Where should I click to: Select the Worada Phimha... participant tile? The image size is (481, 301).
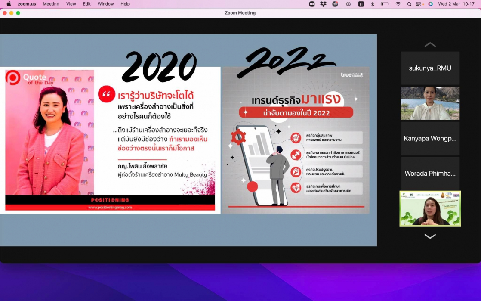coord(430,173)
